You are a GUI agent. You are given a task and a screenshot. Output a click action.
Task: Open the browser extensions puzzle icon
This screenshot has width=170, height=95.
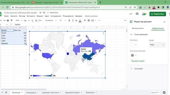point(158,7)
